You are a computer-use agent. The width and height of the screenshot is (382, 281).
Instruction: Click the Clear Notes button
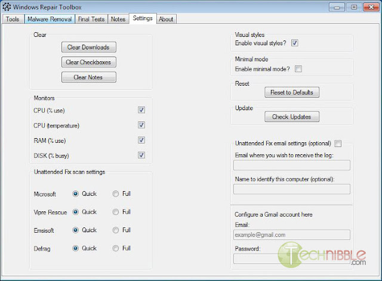coord(89,77)
